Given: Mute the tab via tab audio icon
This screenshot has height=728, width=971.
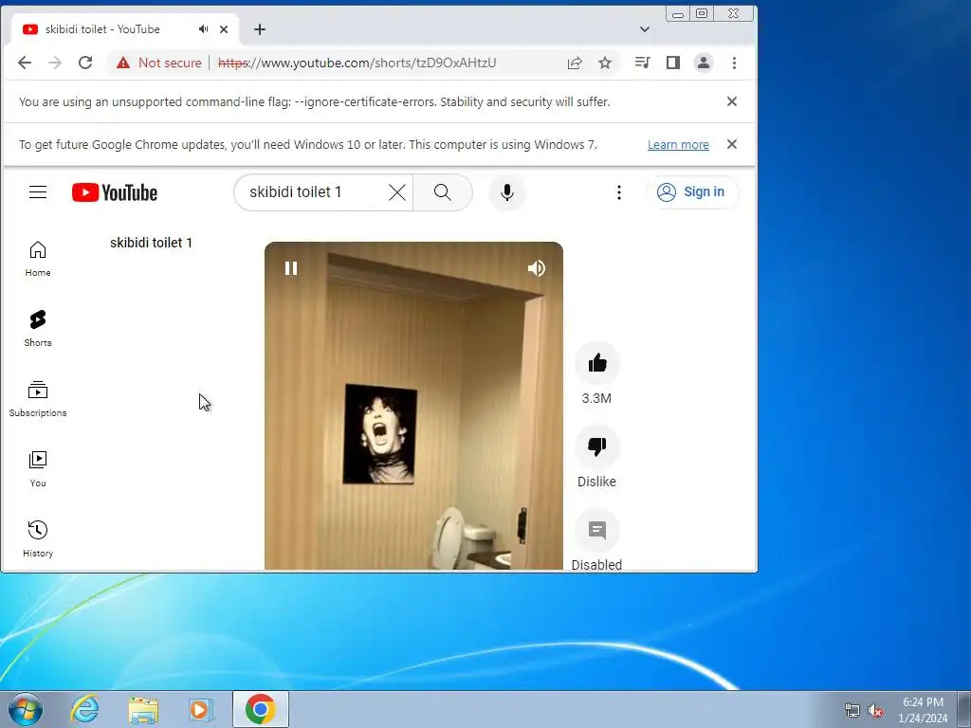Looking at the screenshot, I should (203, 29).
